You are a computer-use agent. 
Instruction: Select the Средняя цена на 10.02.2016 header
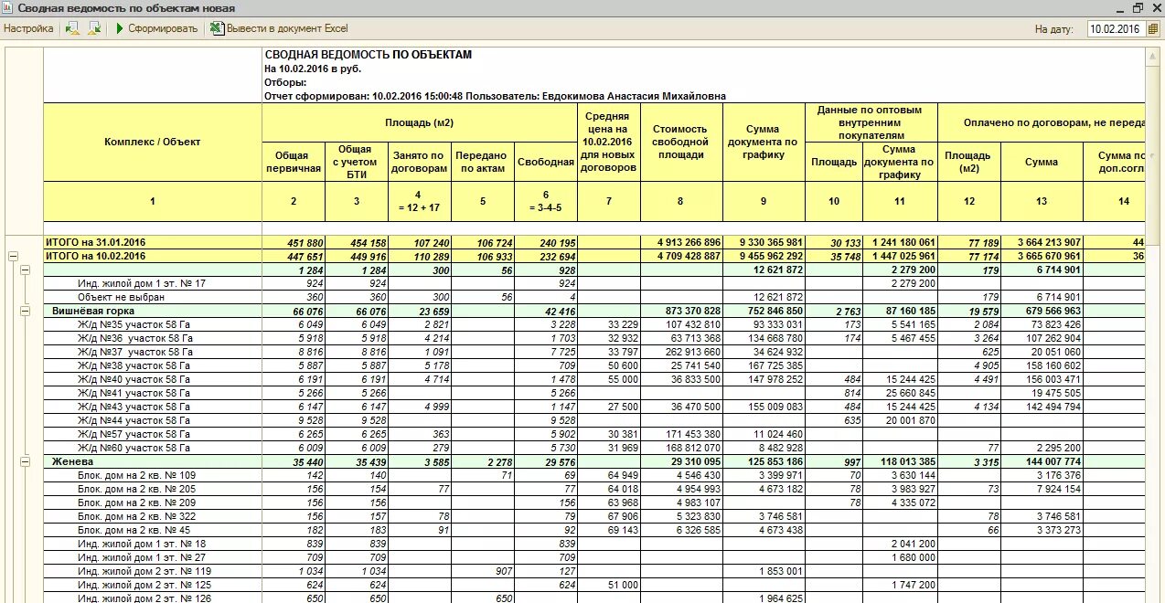click(x=609, y=143)
